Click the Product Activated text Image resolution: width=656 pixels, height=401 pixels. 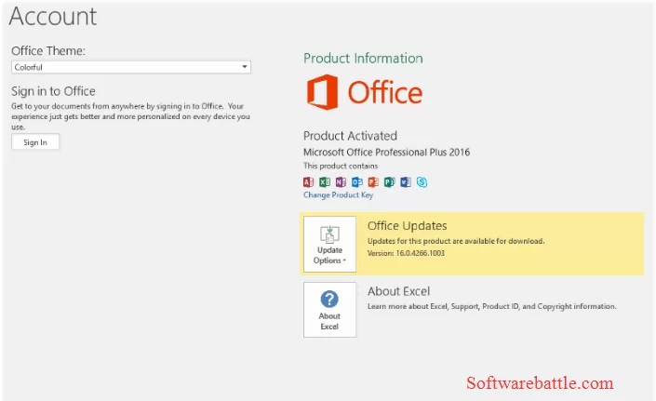pos(350,136)
